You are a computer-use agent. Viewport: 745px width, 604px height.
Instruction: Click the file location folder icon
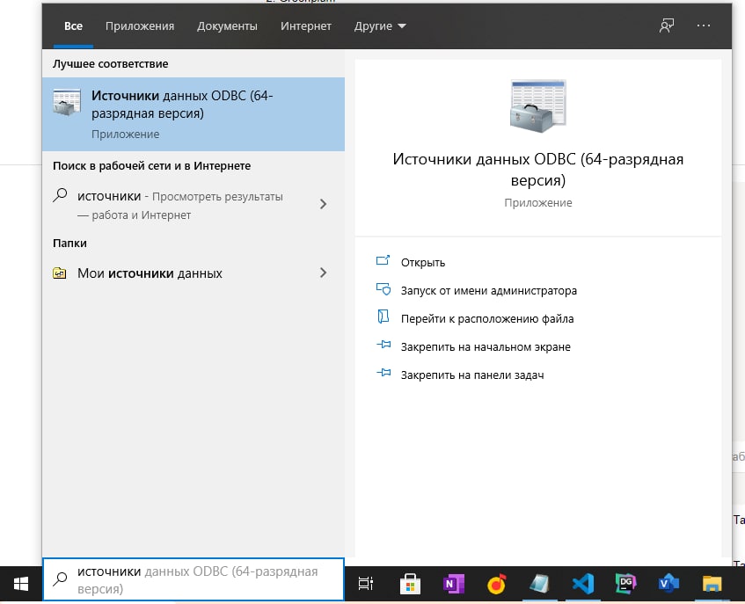pyautogui.click(x=383, y=317)
